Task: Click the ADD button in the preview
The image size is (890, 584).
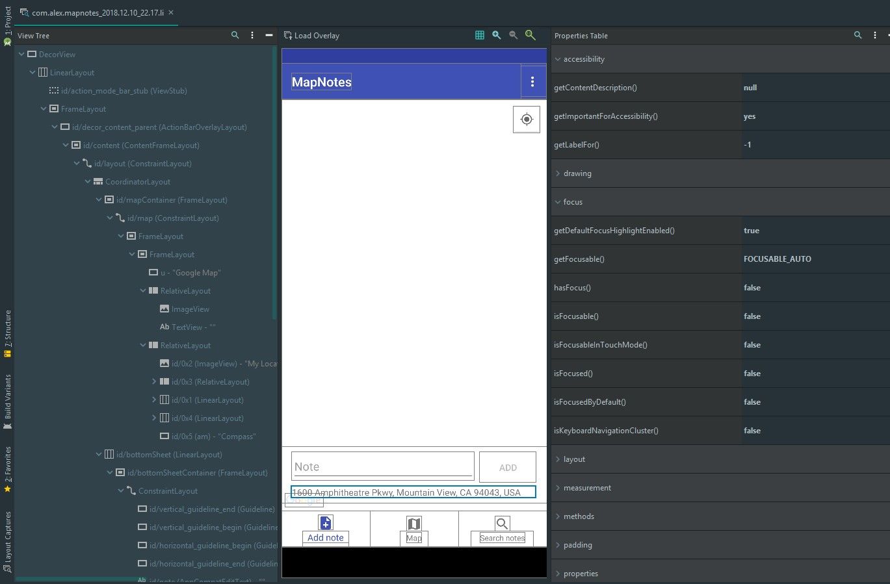Action: (508, 467)
